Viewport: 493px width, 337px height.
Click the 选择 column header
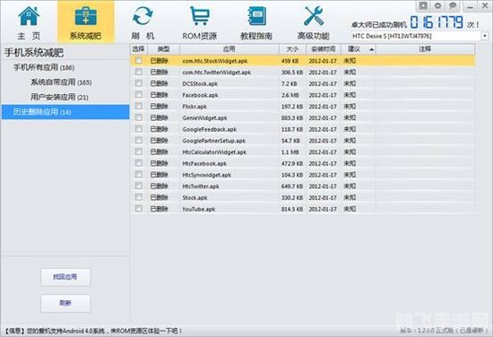click(x=138, y=49)
